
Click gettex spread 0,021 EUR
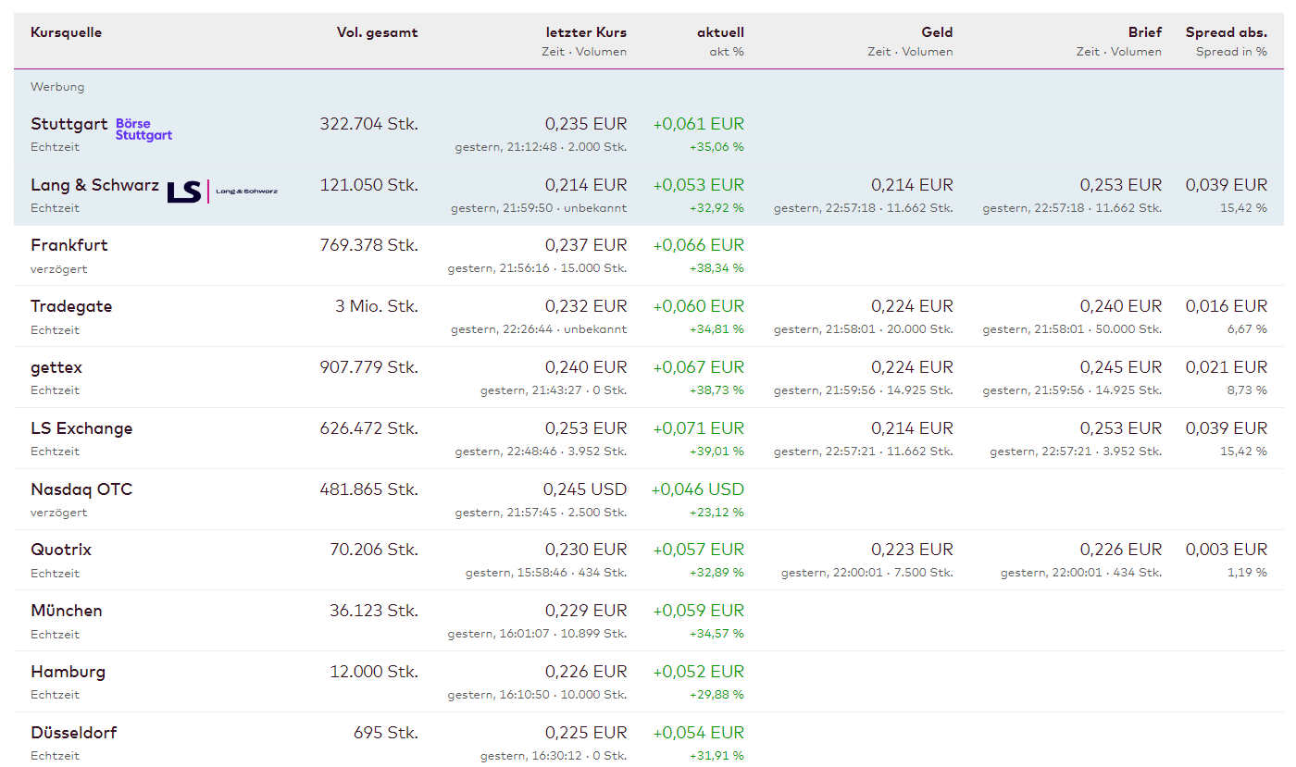[x=1227, y=367]
